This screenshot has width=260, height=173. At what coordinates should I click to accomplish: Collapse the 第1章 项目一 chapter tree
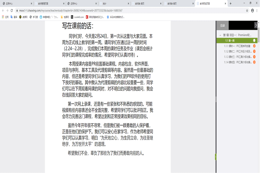click(220, 35)
